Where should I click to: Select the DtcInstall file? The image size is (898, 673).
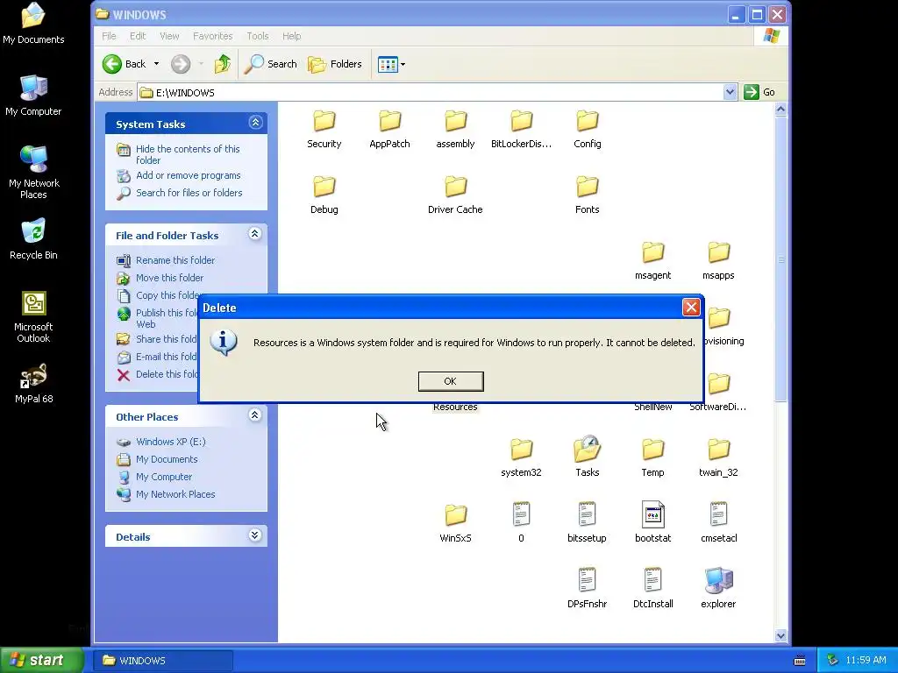point(652,588)
